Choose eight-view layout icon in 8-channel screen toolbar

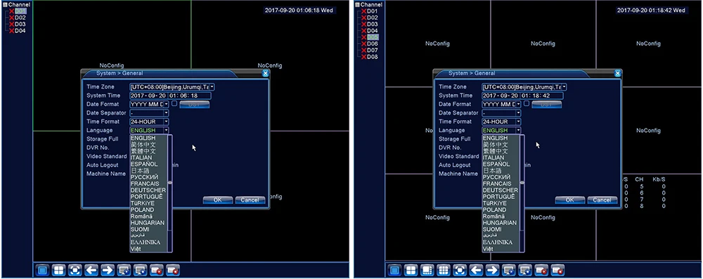pos(427,270)
